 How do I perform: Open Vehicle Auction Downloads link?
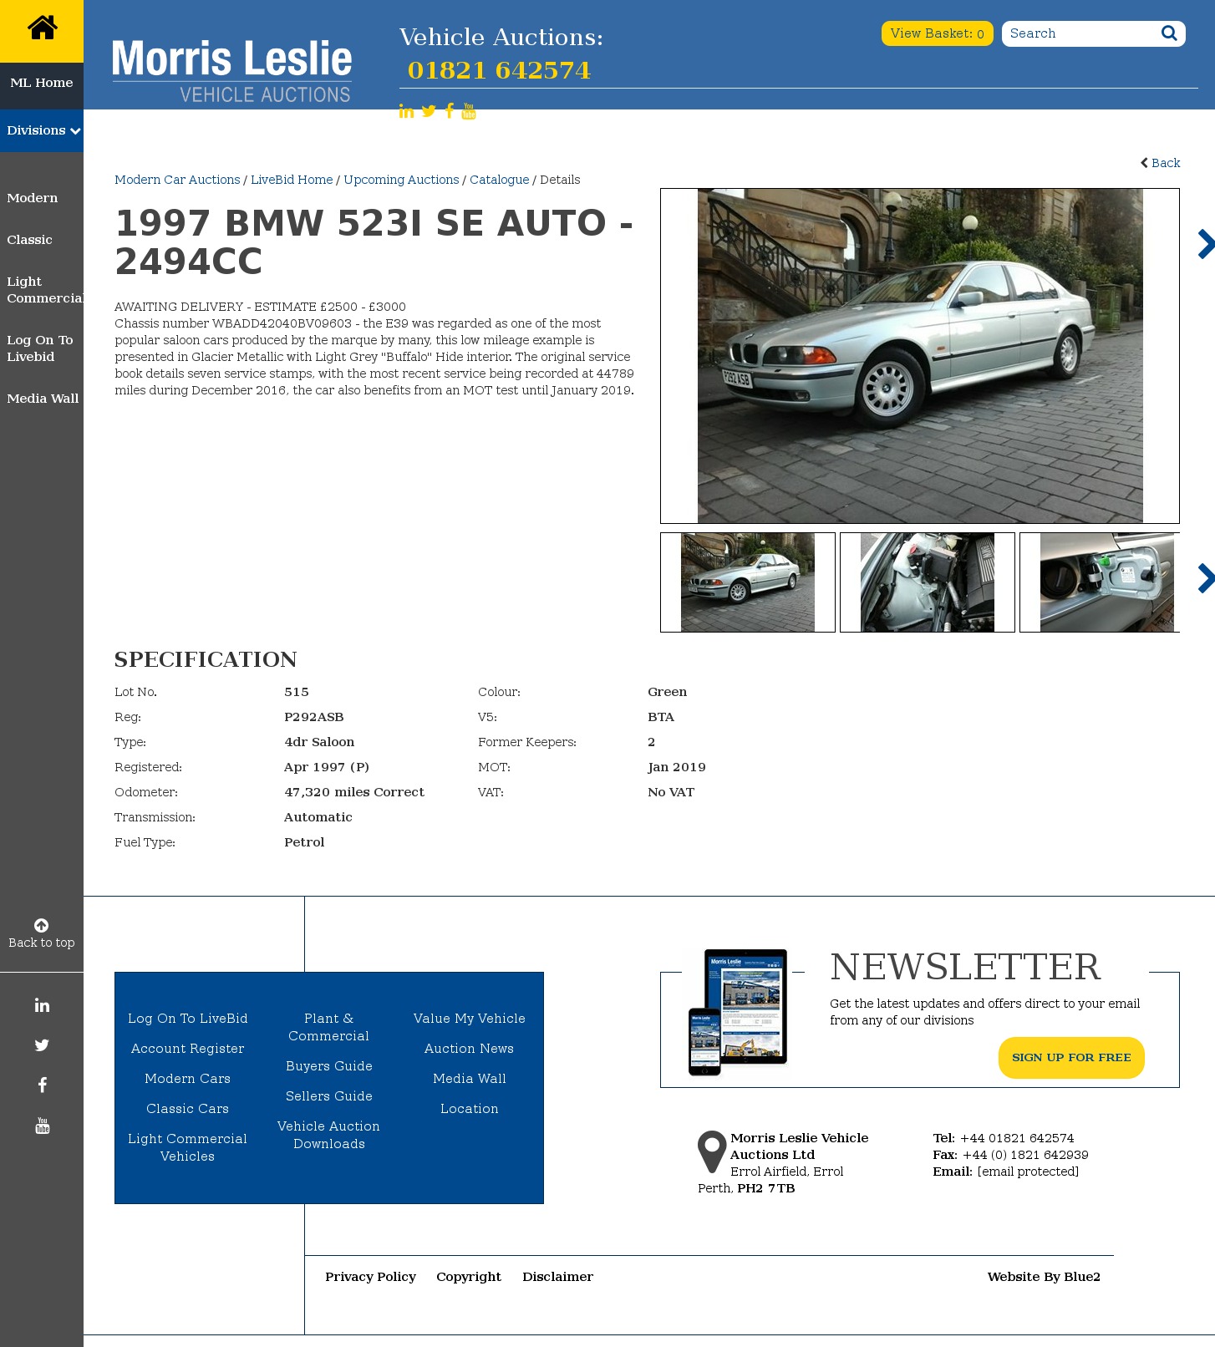329,1135
